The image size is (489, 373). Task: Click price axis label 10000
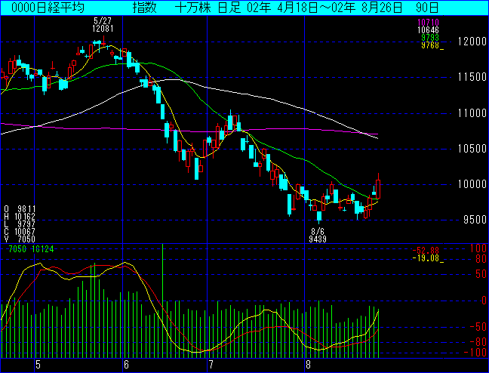[x=472, y=184]
